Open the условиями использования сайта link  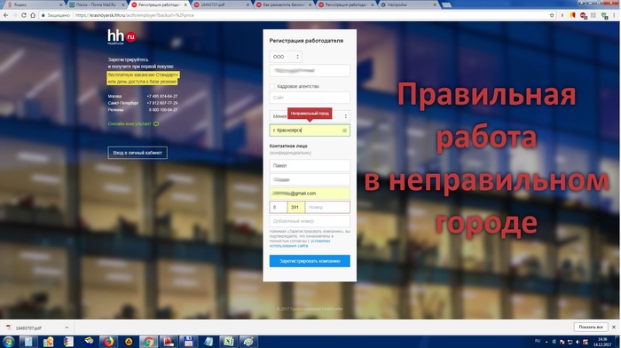[x=300, y=243]
